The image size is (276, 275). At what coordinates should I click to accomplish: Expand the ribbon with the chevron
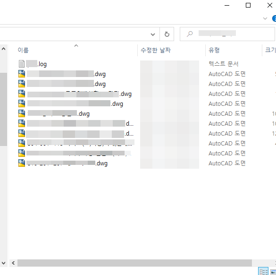(x=265, y=18)
